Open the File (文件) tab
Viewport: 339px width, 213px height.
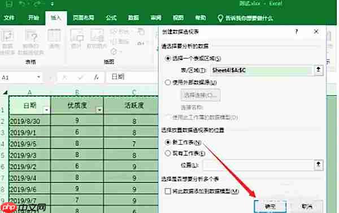click(9, 18)
